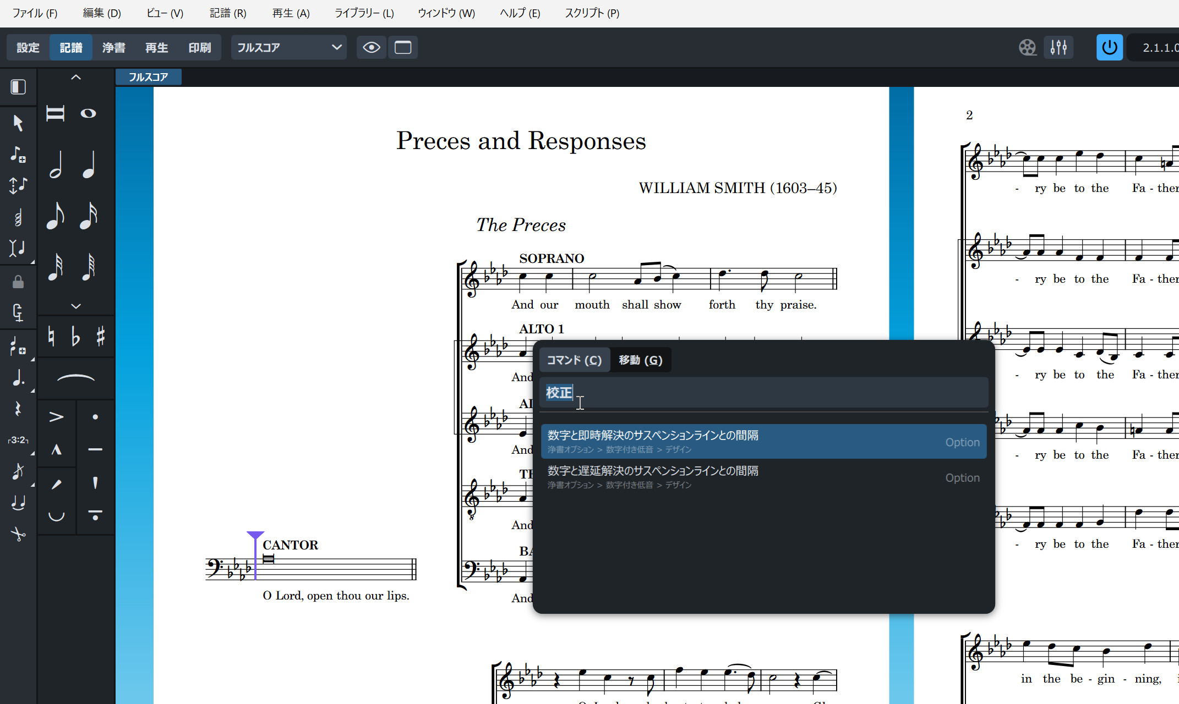The image size is (1179, 704).
Task: Choose 64th note duration
Action: pos(88,267)
